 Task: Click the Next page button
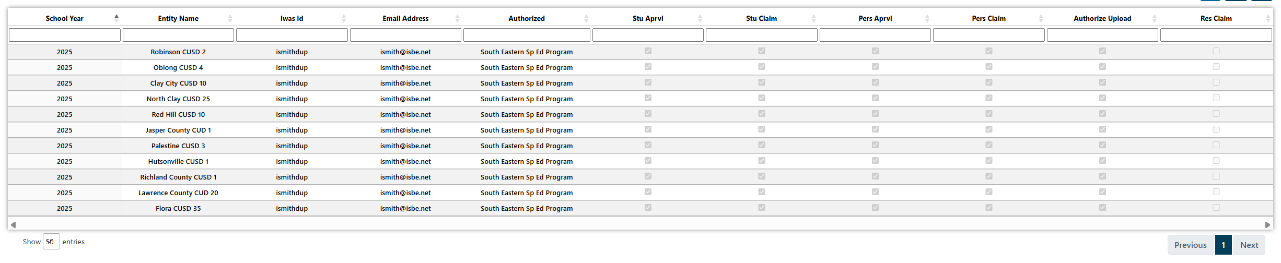(x=1249, y=245)
